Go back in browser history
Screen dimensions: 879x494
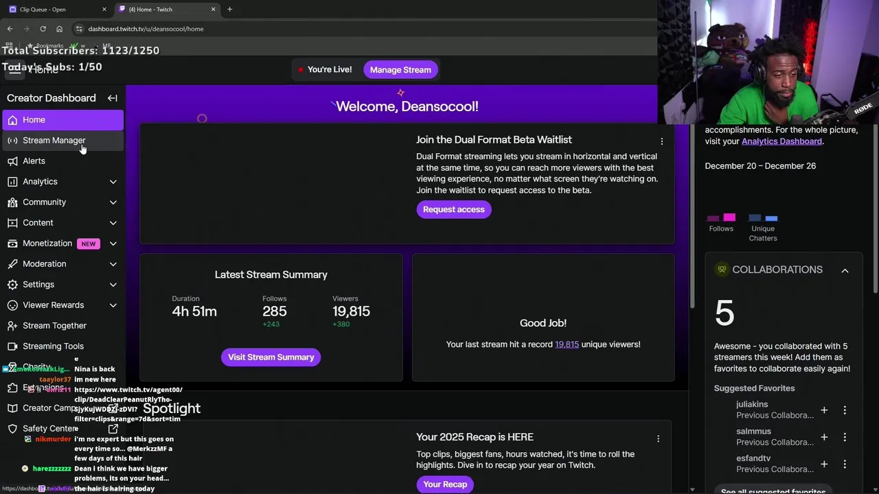click(x=10, y=29)
